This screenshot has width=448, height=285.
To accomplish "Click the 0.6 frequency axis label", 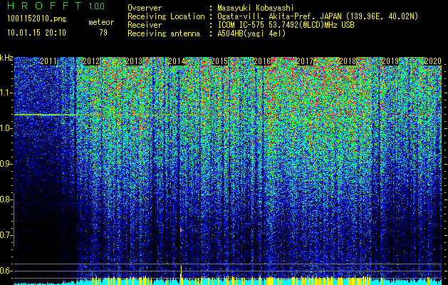I will click(x=6, y=271).
